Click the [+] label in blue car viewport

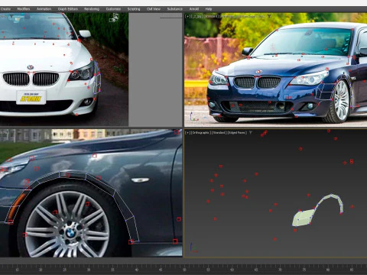187,16
